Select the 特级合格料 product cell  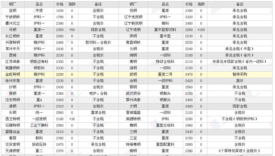165,62
